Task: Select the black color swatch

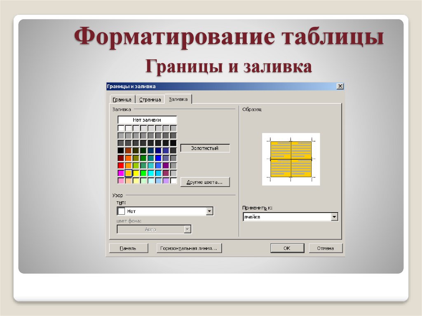Action: click(120, 150)
